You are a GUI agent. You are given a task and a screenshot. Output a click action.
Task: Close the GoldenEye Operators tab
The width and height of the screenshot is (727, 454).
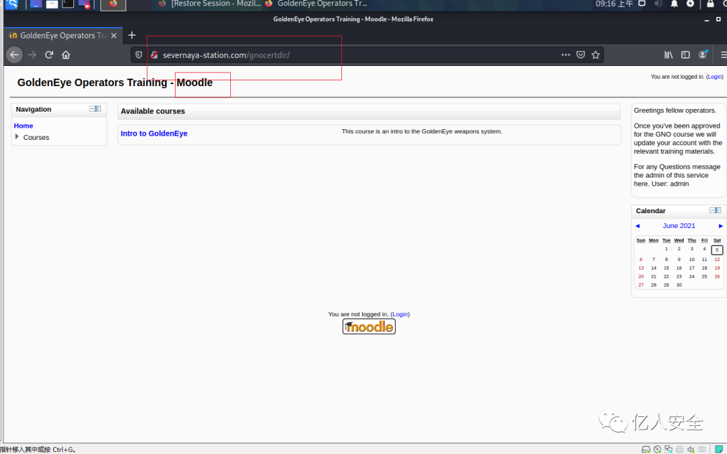(114, 36)
